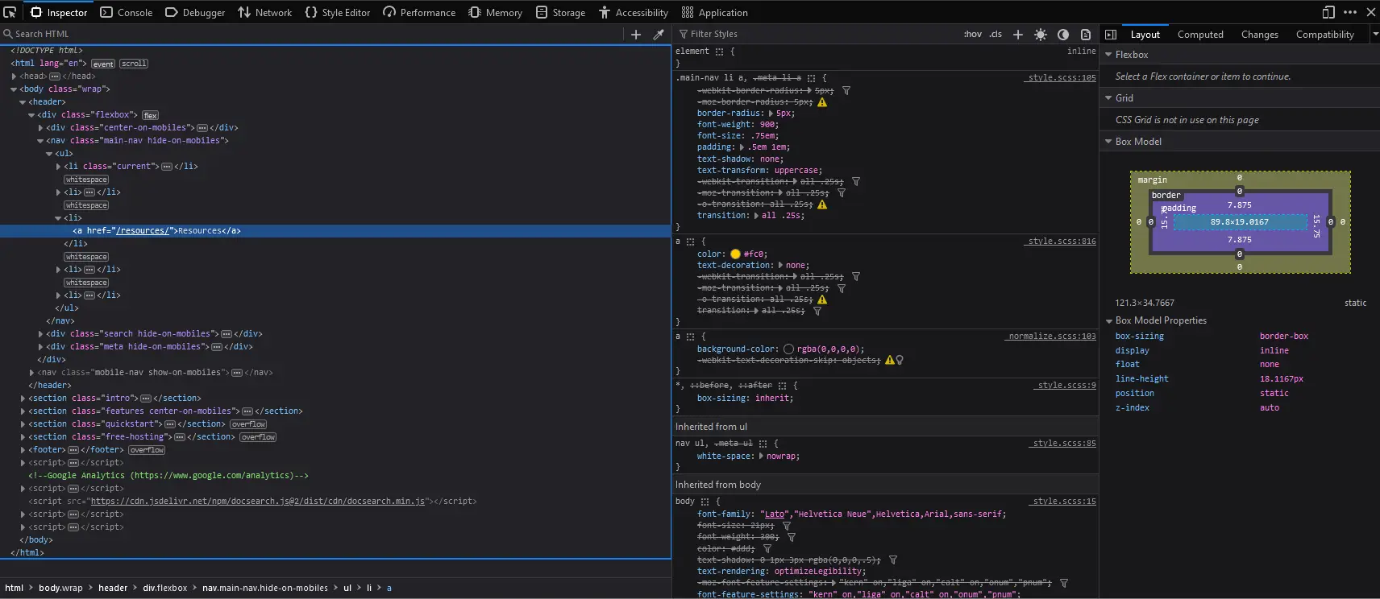Click lightbulb icon next to -webkit-text-decoration-skip
The height and width of the screenshot is (599, 1380).
(x=900, y=360)
